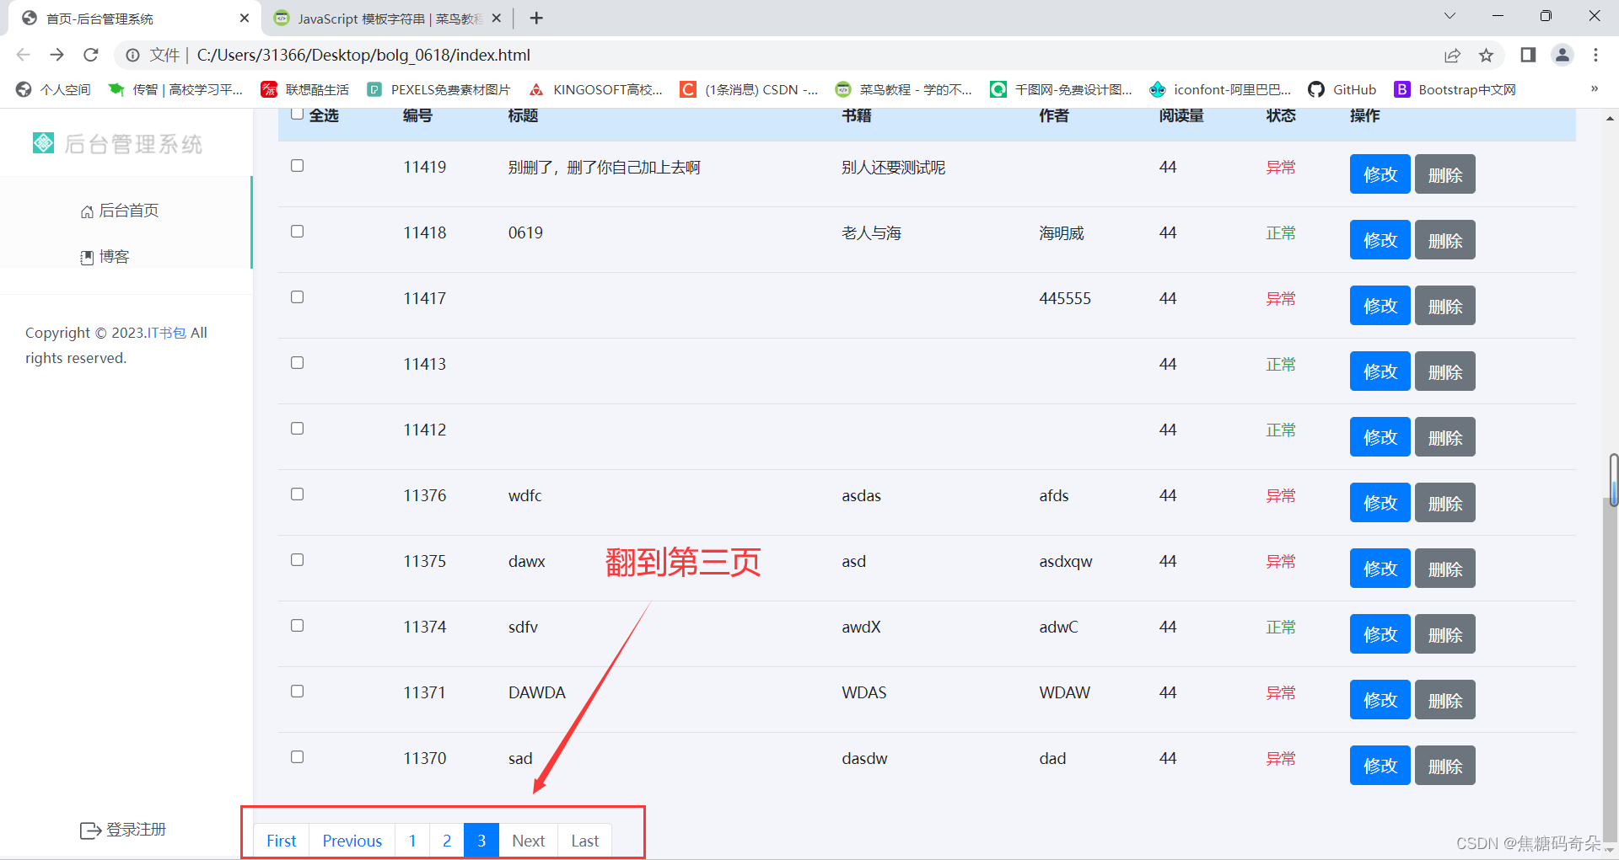The height and width of the screenshot is (860, 1619).
Task: Open the user profile icon
Action: (1562, 55)
